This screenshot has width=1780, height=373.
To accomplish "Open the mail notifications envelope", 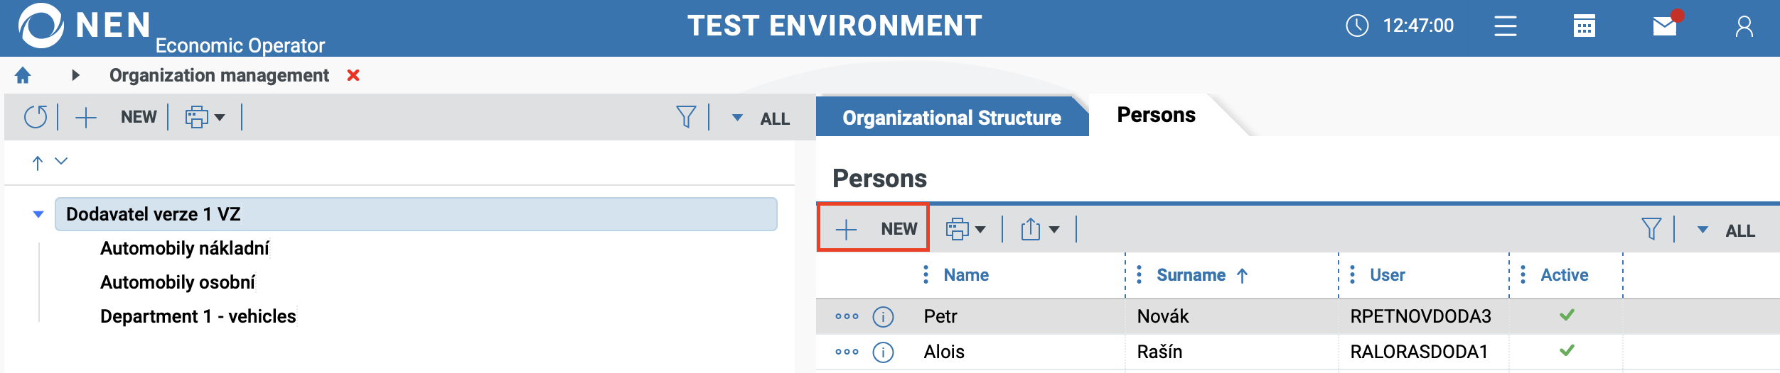I will click(x=1664, y=26).
